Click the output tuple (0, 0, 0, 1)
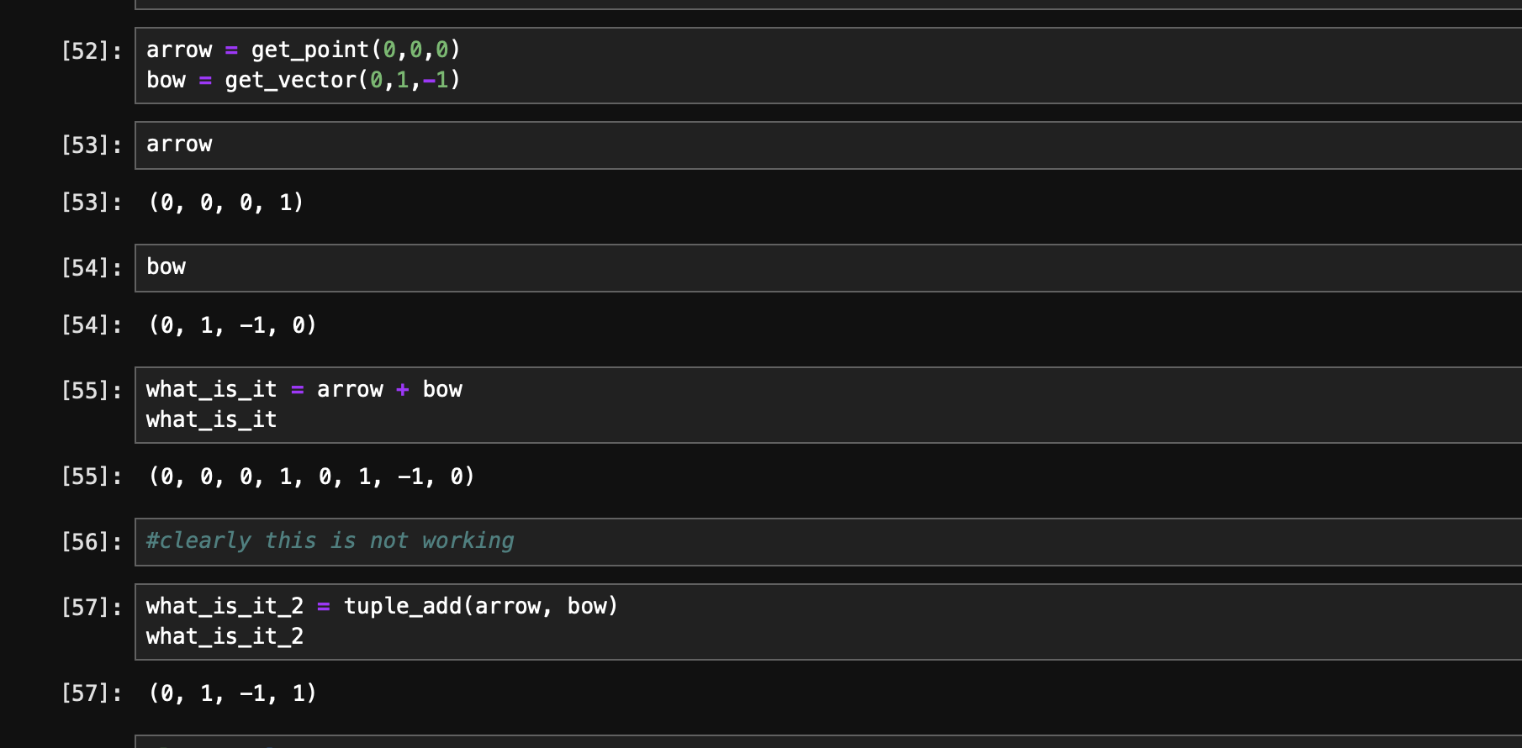 pyautogui.click(x=225, y=203)
